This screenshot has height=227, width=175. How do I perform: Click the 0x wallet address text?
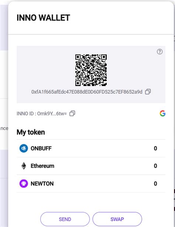point(87,92)
